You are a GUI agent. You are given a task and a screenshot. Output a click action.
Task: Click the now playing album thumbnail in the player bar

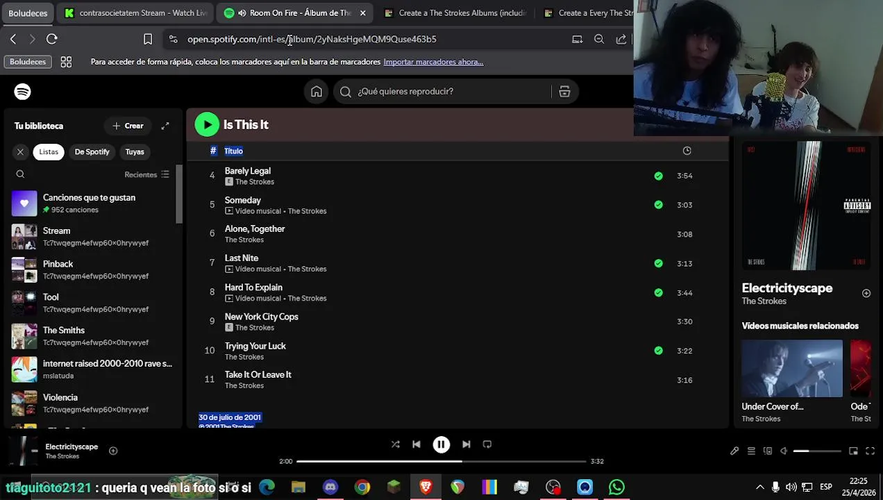click(x=24, y=451)
